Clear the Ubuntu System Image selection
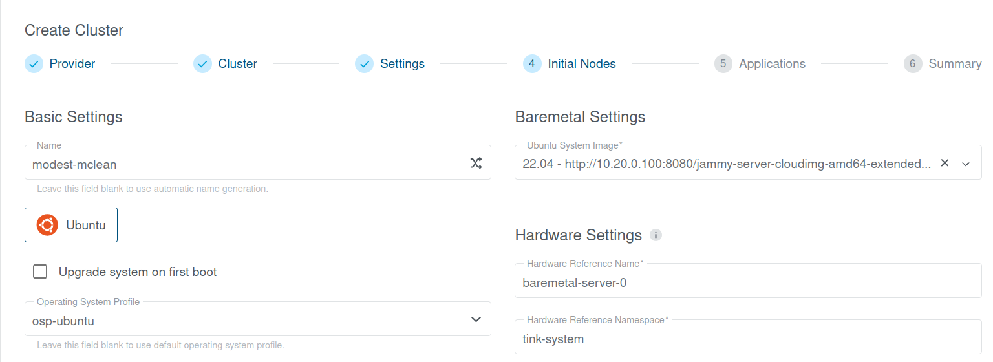This screenshot has height=362, width=993. [945, 164]
